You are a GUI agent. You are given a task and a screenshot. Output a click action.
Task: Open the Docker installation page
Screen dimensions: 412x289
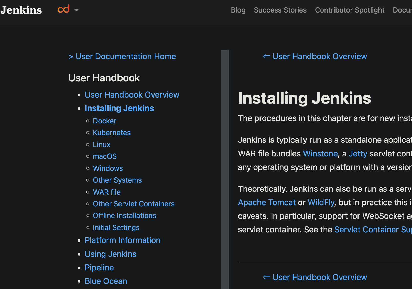click(x=105, y=121)
